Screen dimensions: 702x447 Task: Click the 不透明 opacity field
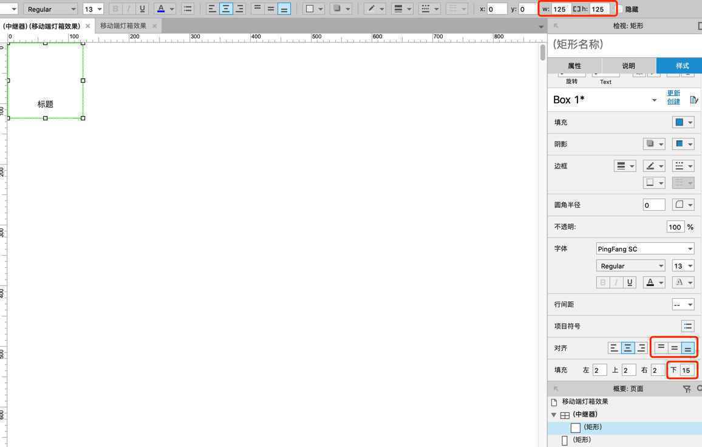coord(676,227)
